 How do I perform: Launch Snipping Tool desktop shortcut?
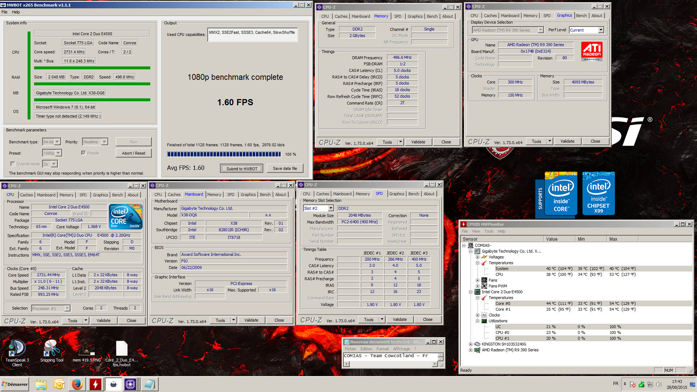click(x=52, y=351)
